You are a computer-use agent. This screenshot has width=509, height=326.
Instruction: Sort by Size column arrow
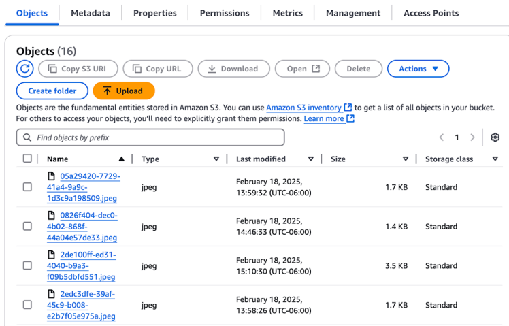[x=405, y=159]
